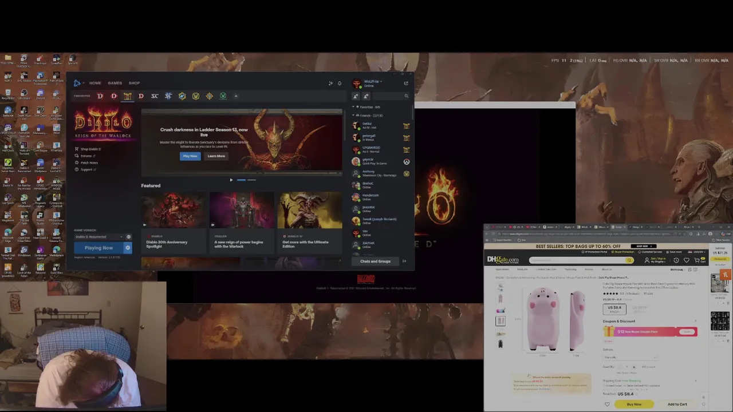Select the first carousel slide indicator
The image size is (733, 412).
pos(241,180)
